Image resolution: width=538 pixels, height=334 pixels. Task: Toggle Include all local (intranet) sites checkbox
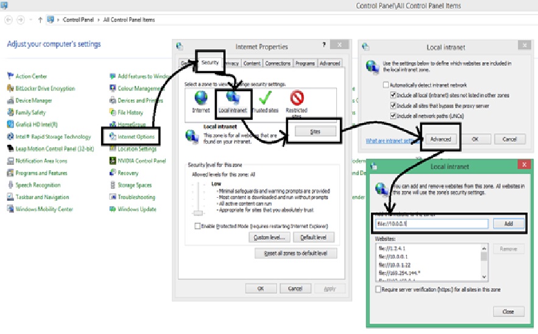click(x=393, y=95)
